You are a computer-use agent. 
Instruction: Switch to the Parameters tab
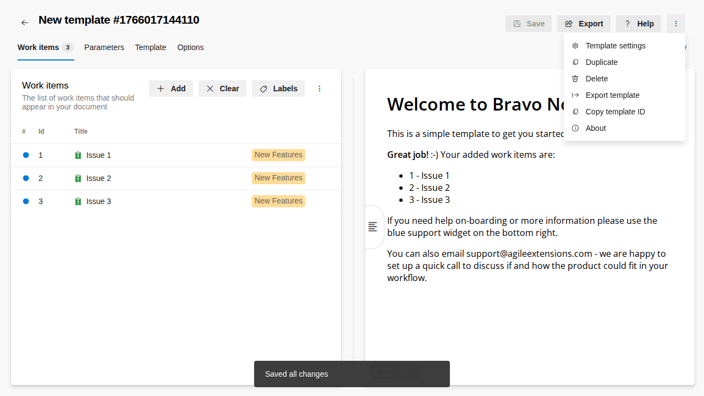click(104, 47)
